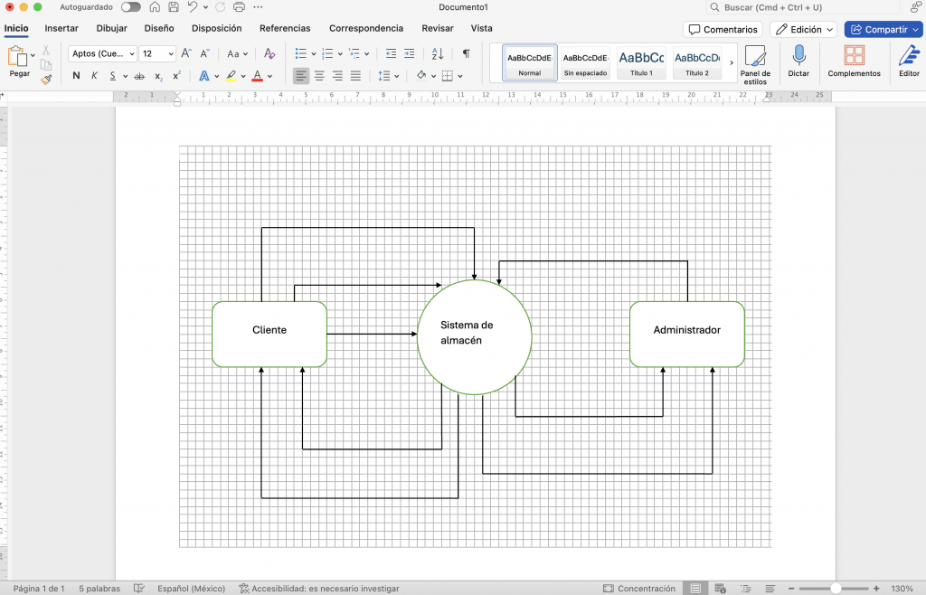This screenshot has width=926, height=595.
Task: Align text to the left
Action: click(301, 76)
